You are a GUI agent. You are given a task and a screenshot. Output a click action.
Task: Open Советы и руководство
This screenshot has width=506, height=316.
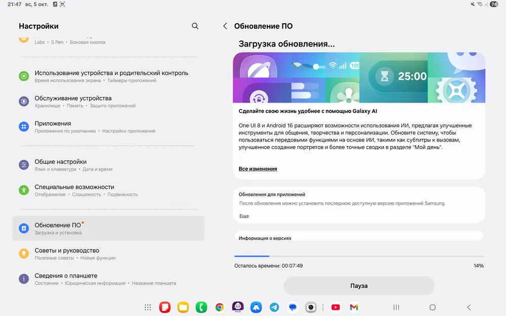[108, 254]
